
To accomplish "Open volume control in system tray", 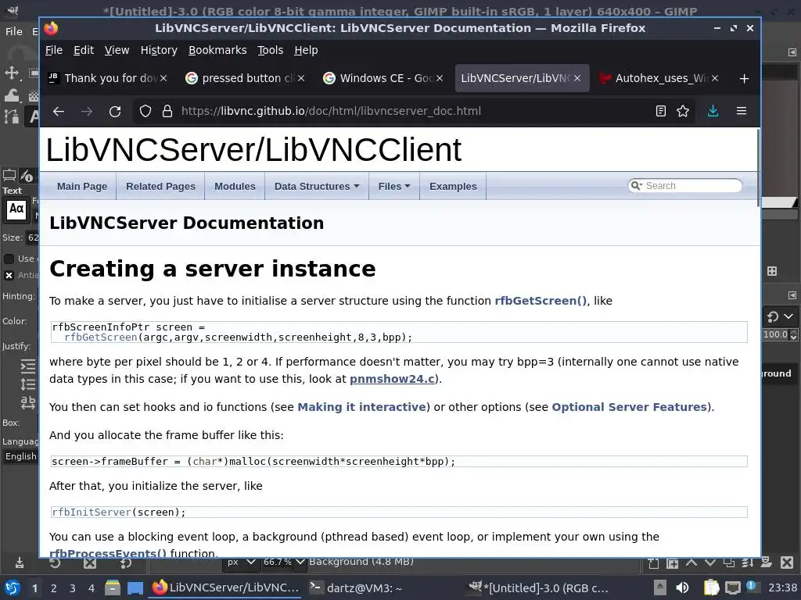I will click(682, 587).
